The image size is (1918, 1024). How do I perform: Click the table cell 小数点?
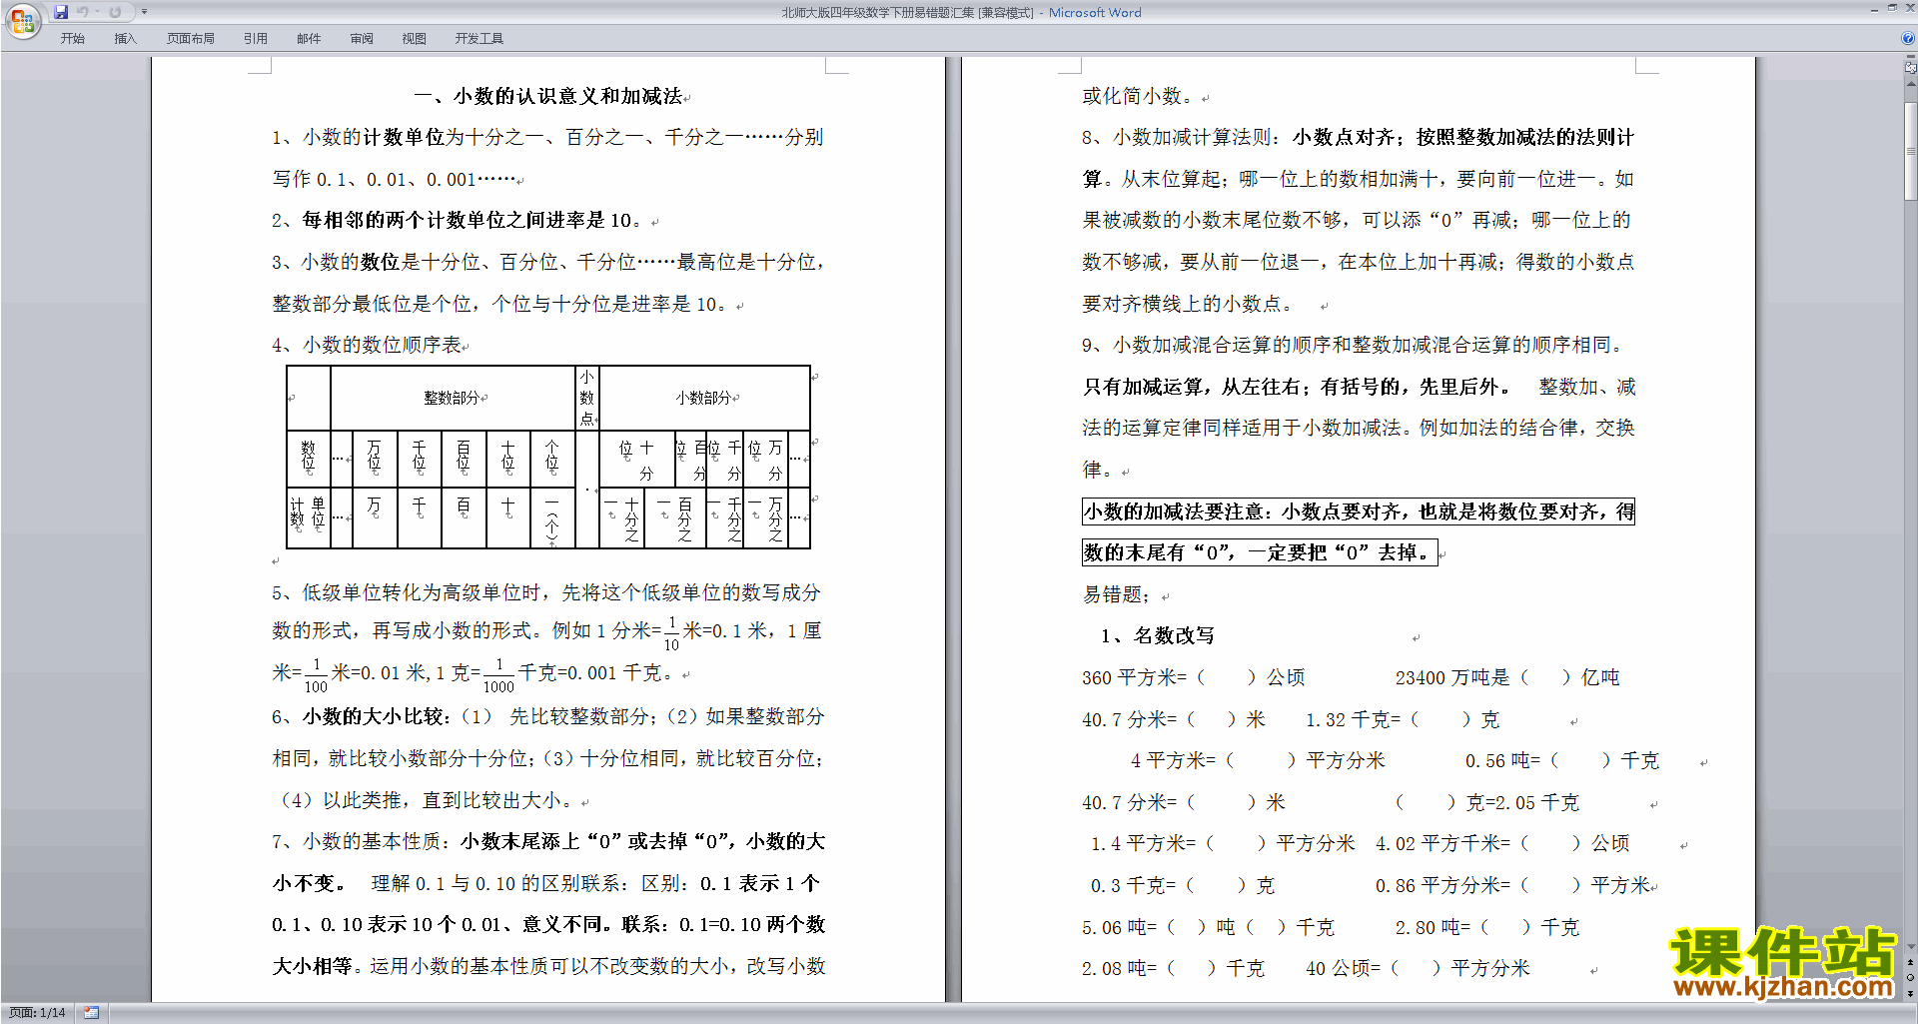click(586, 398)
